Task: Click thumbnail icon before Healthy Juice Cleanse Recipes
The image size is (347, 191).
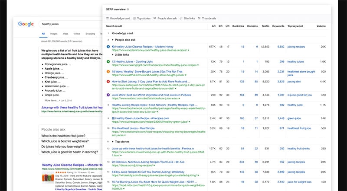Action: (x=113, y=47)
